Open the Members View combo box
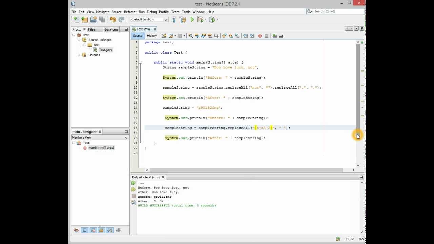434x244 pixels. tap(100, 138)
